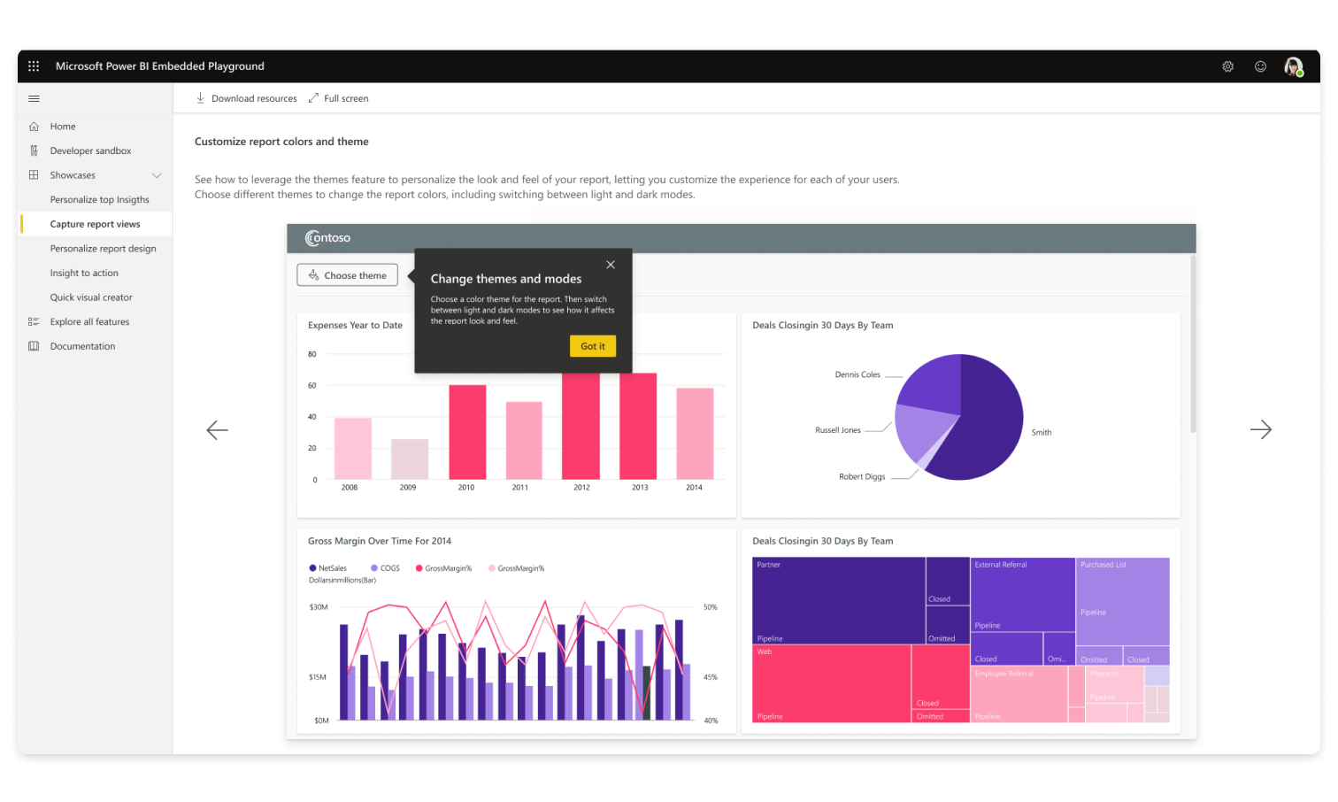
Task: Open Developer sandbox page
Action: [x=90, y=151]
